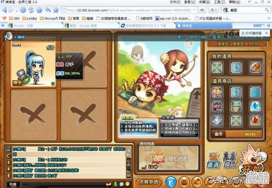Click the smiley emoticon icon in chat
This screenshot has width=272, height=188.
[x=128, y=184]
